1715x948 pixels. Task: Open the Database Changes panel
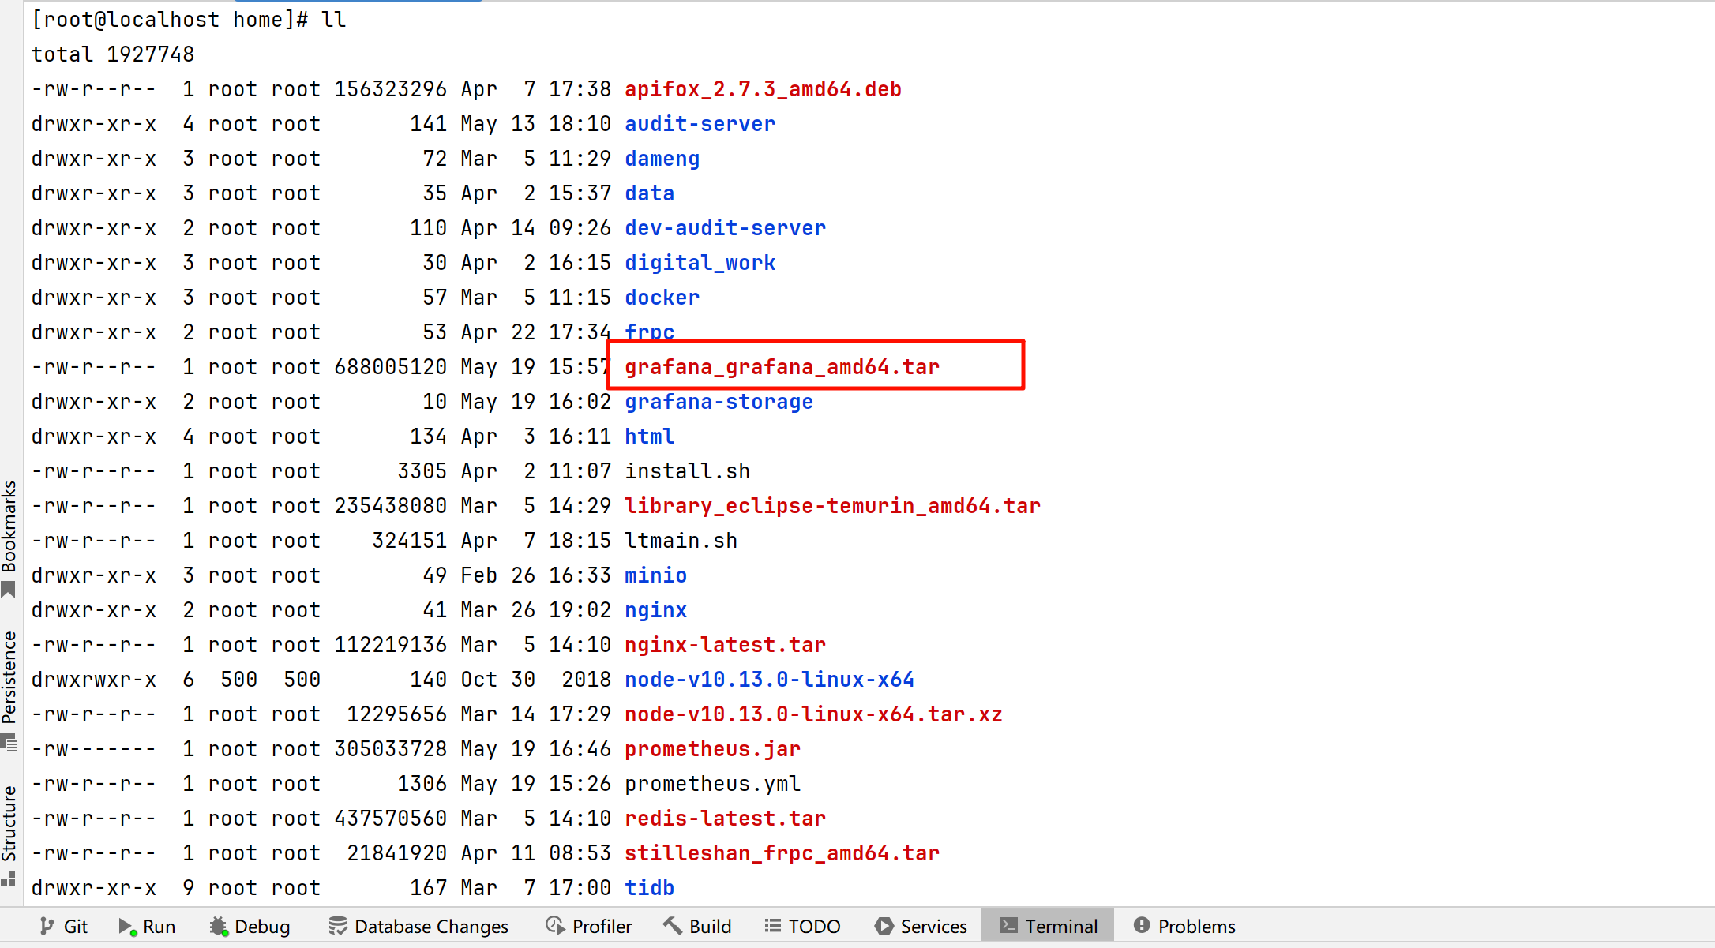pyautogui.click(x=419, y=926)
